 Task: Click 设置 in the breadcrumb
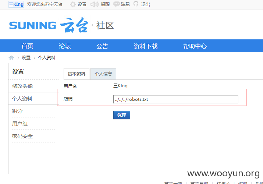pyautogui.click(x=26, y=58)
